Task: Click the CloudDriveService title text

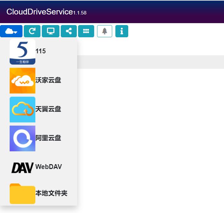Action: pyautogui.click(x=40, y=12)
